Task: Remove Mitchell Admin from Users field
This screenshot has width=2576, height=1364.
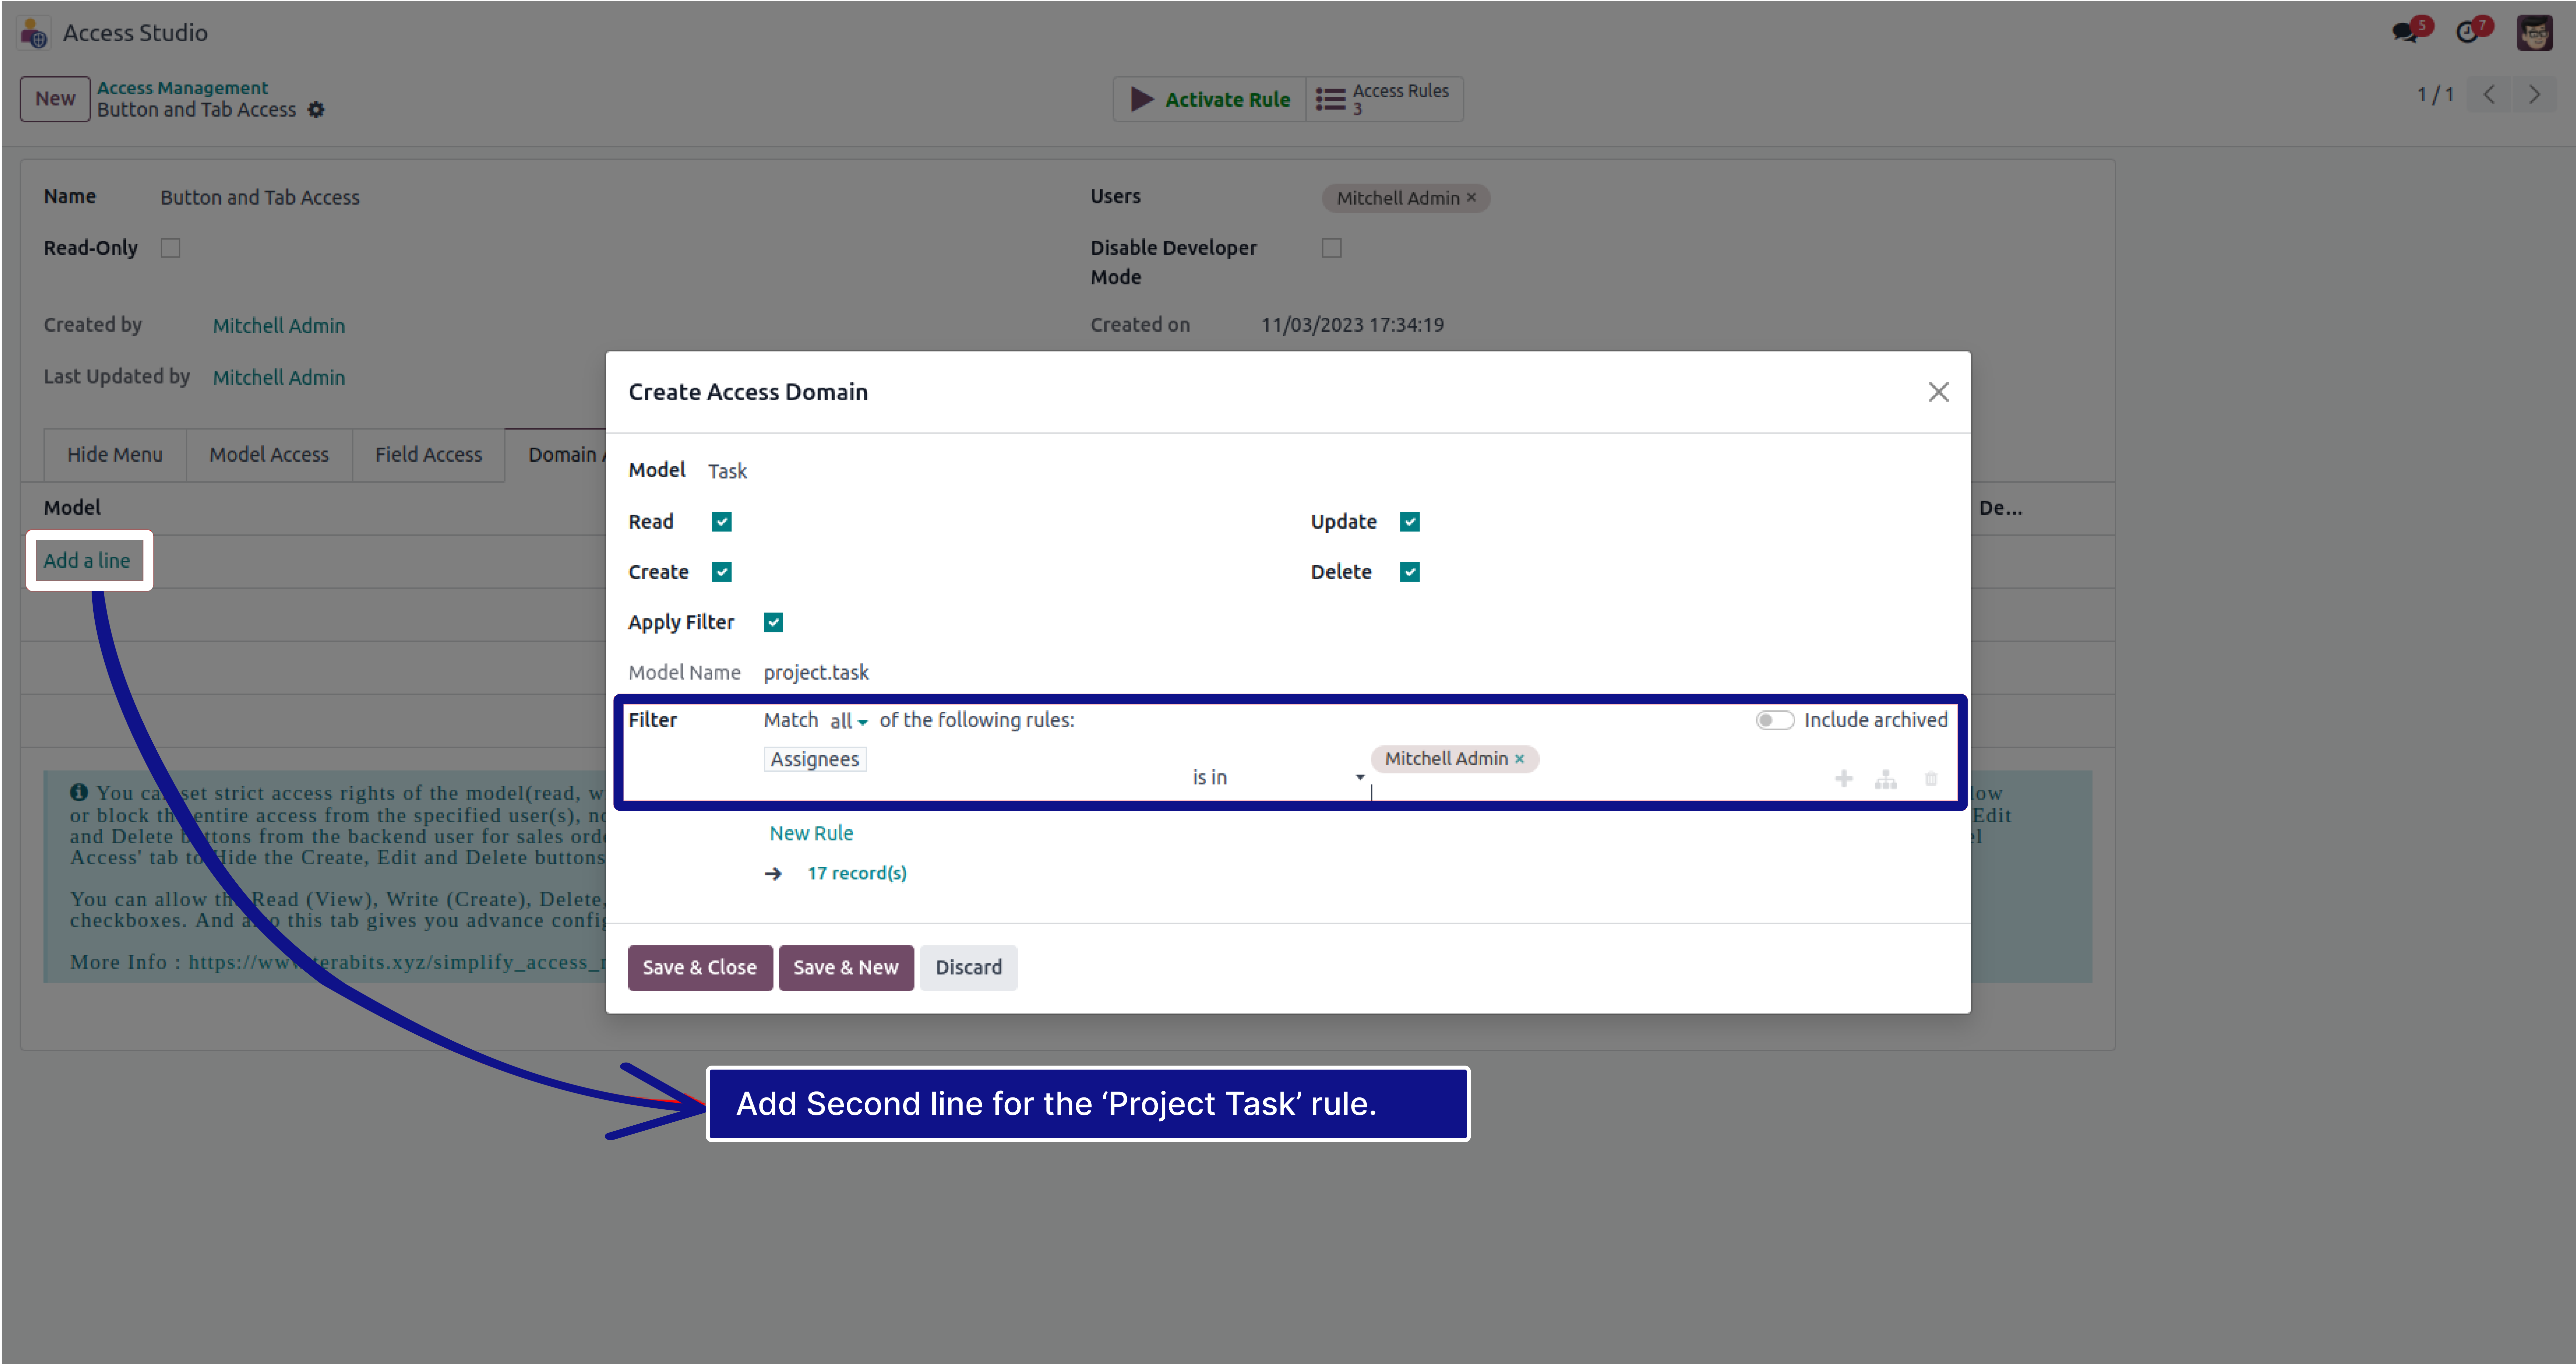Action: (1471, 198)
